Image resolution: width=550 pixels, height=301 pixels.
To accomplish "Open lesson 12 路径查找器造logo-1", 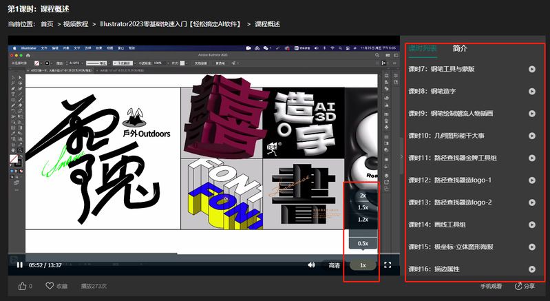I will coord(450,180).
